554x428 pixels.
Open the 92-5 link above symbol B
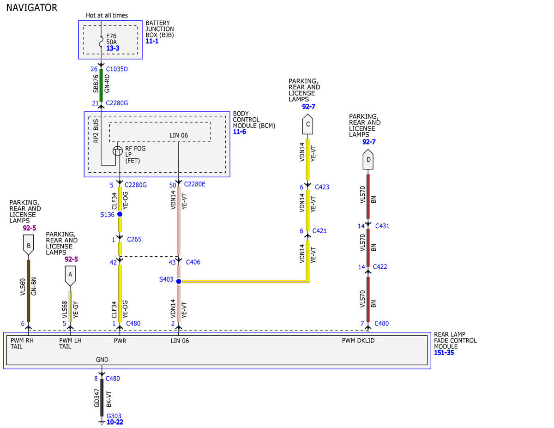[x=30, y=228]
